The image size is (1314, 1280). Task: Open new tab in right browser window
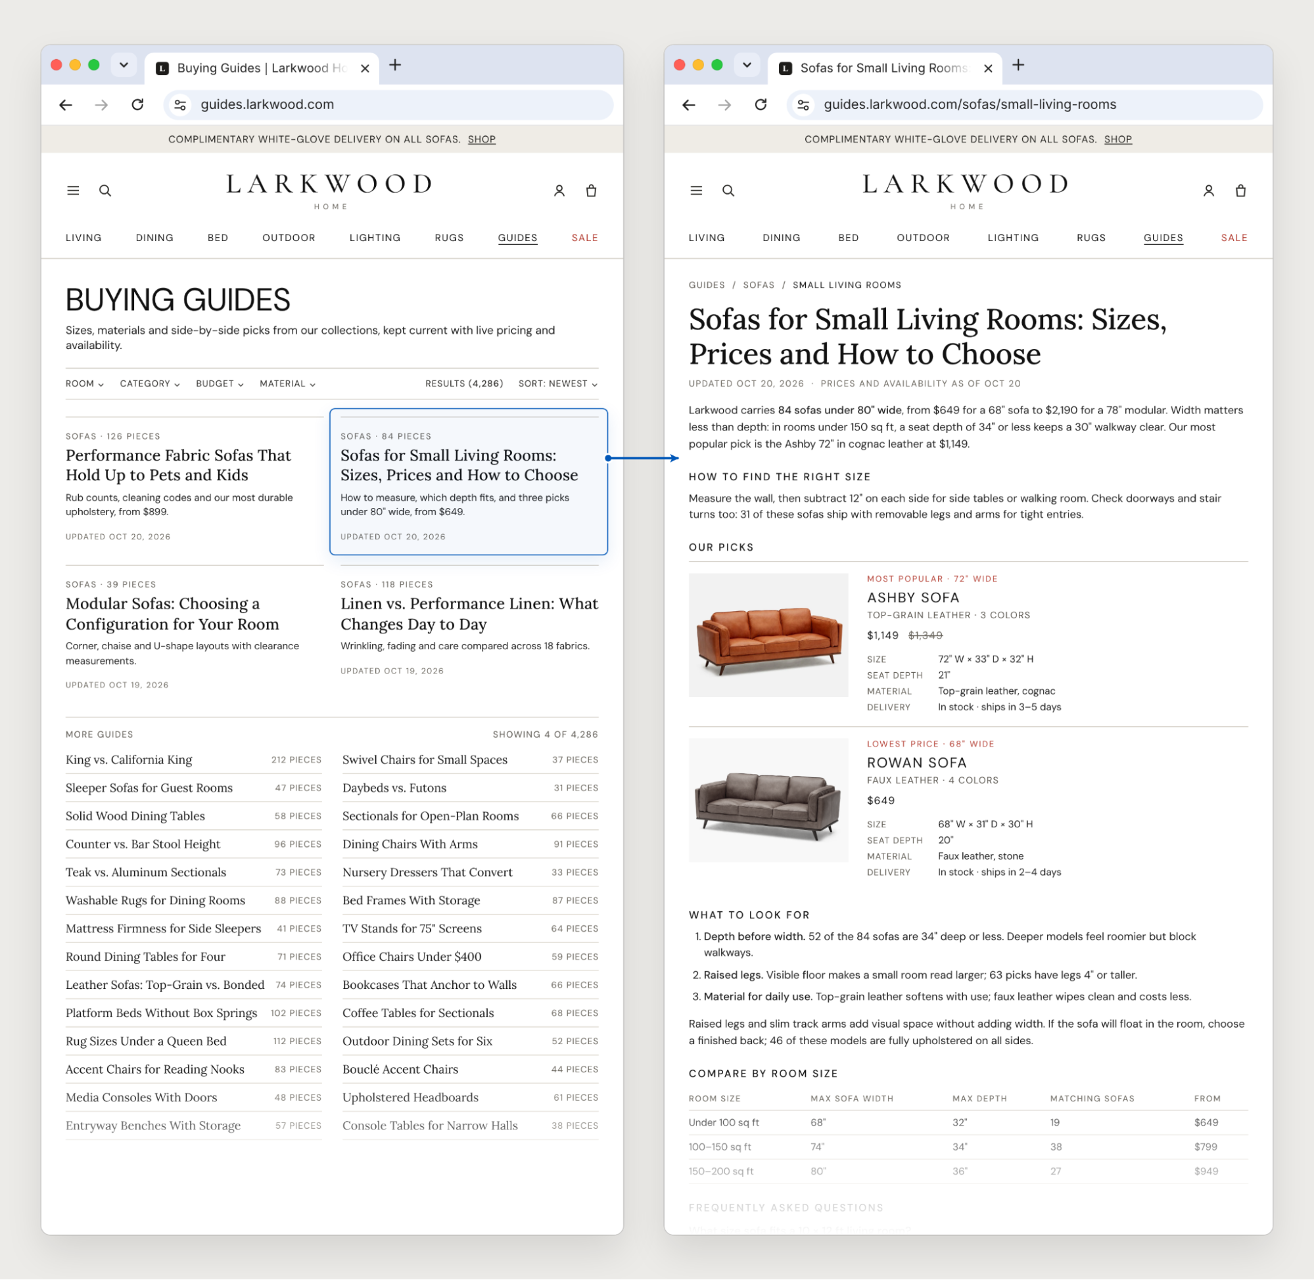click(x=1019, y=65)
